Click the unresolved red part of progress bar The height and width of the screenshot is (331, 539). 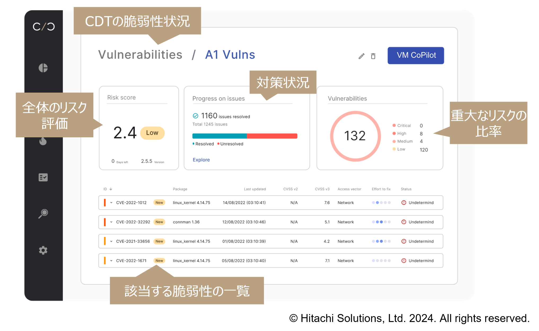[272, 136]
